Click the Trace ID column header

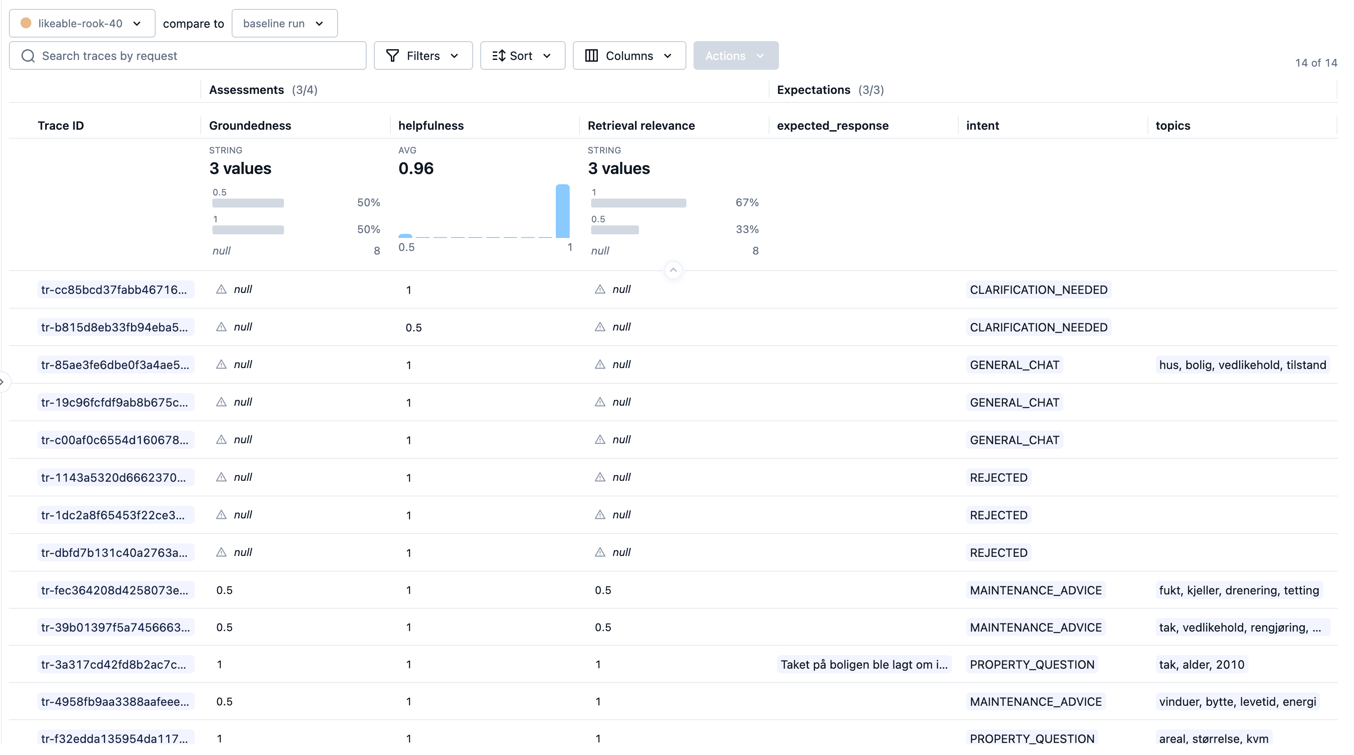60,126
